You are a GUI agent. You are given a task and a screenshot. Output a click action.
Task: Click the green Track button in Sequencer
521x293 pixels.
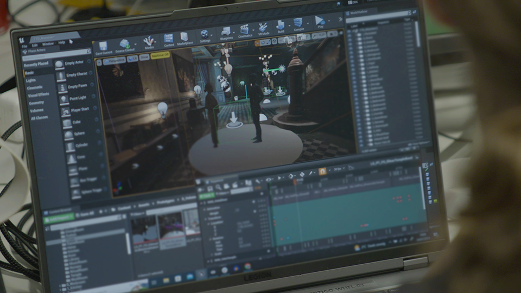click(207, 195)
